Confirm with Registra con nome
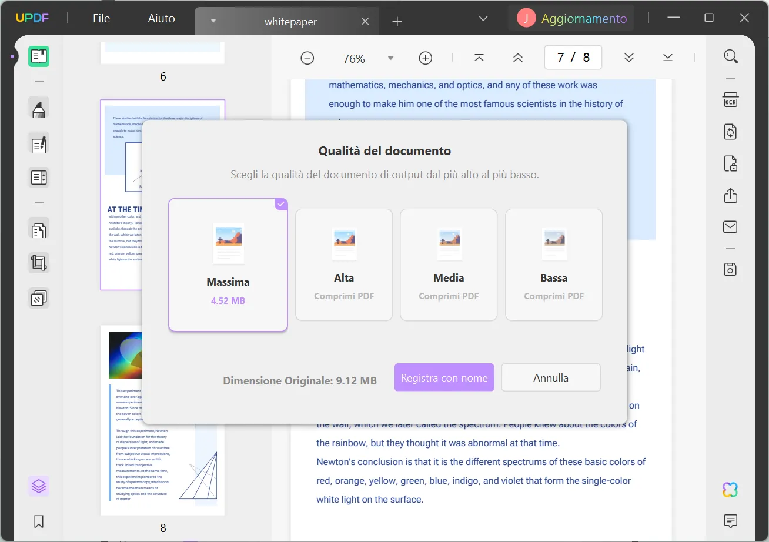 pos(444,377)
